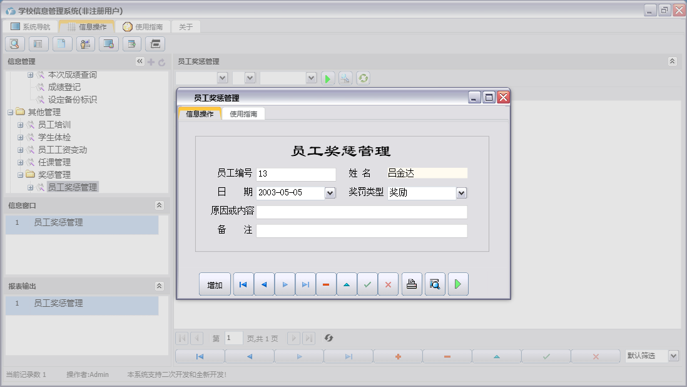Click the green play arrow in dialog toolbar
Screen dimensions: 687x387
click(458, 284)
